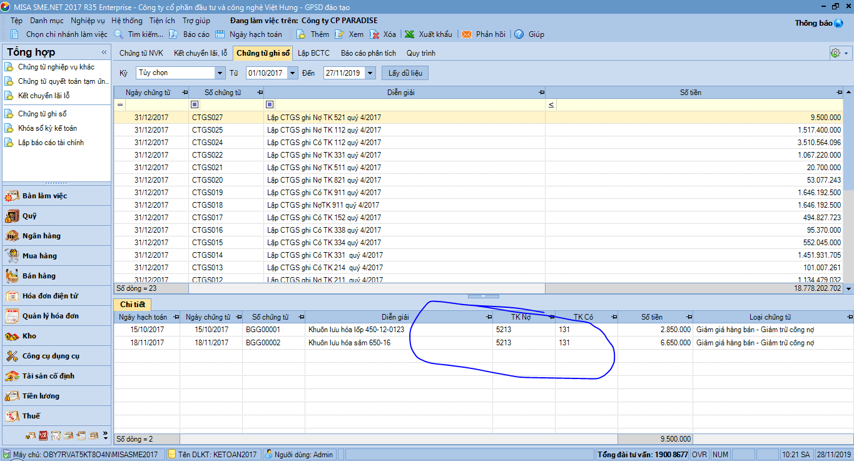Open Ngân hàng module in sidebar
854x461 pixels.
41,236
